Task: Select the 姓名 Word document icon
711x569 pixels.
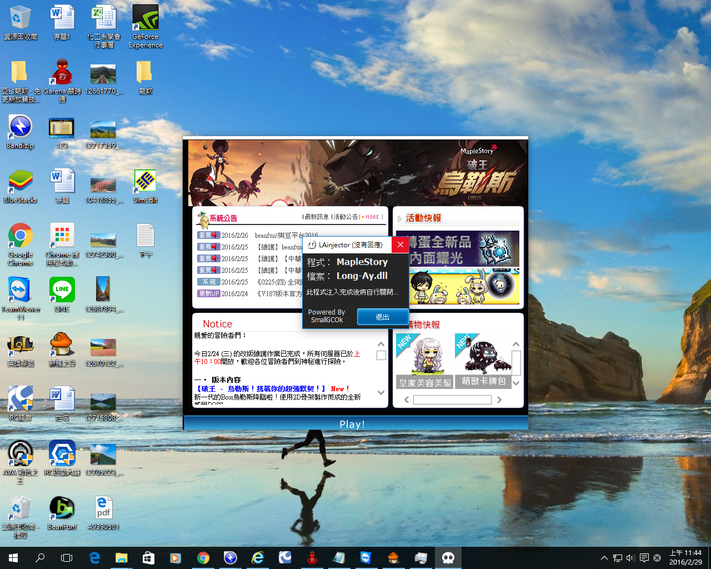Action: 62,403
